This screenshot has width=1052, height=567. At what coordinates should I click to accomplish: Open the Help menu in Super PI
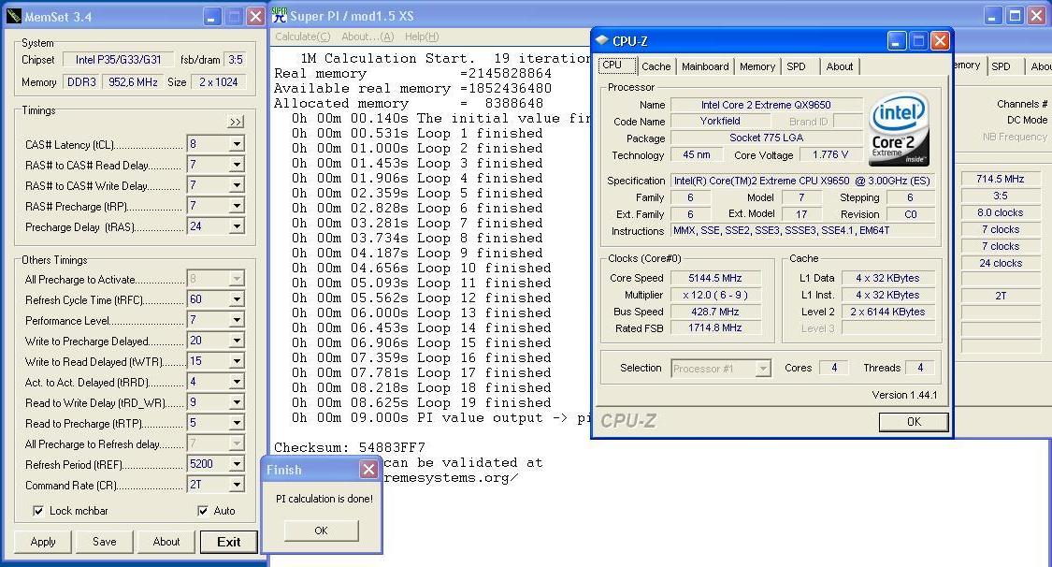click(422, 36)
